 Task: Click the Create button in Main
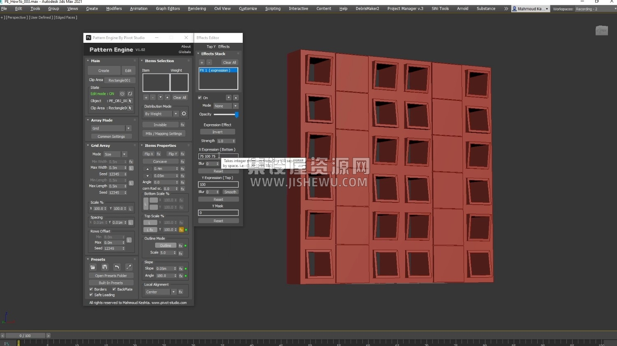tap(104, 71)
